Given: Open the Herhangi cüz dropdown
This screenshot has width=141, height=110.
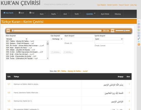Looking at the screenshot, I should [x=57, y=39].
